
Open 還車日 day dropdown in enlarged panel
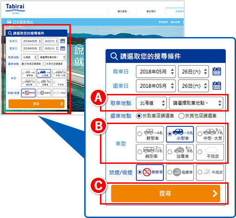point(193,86)
